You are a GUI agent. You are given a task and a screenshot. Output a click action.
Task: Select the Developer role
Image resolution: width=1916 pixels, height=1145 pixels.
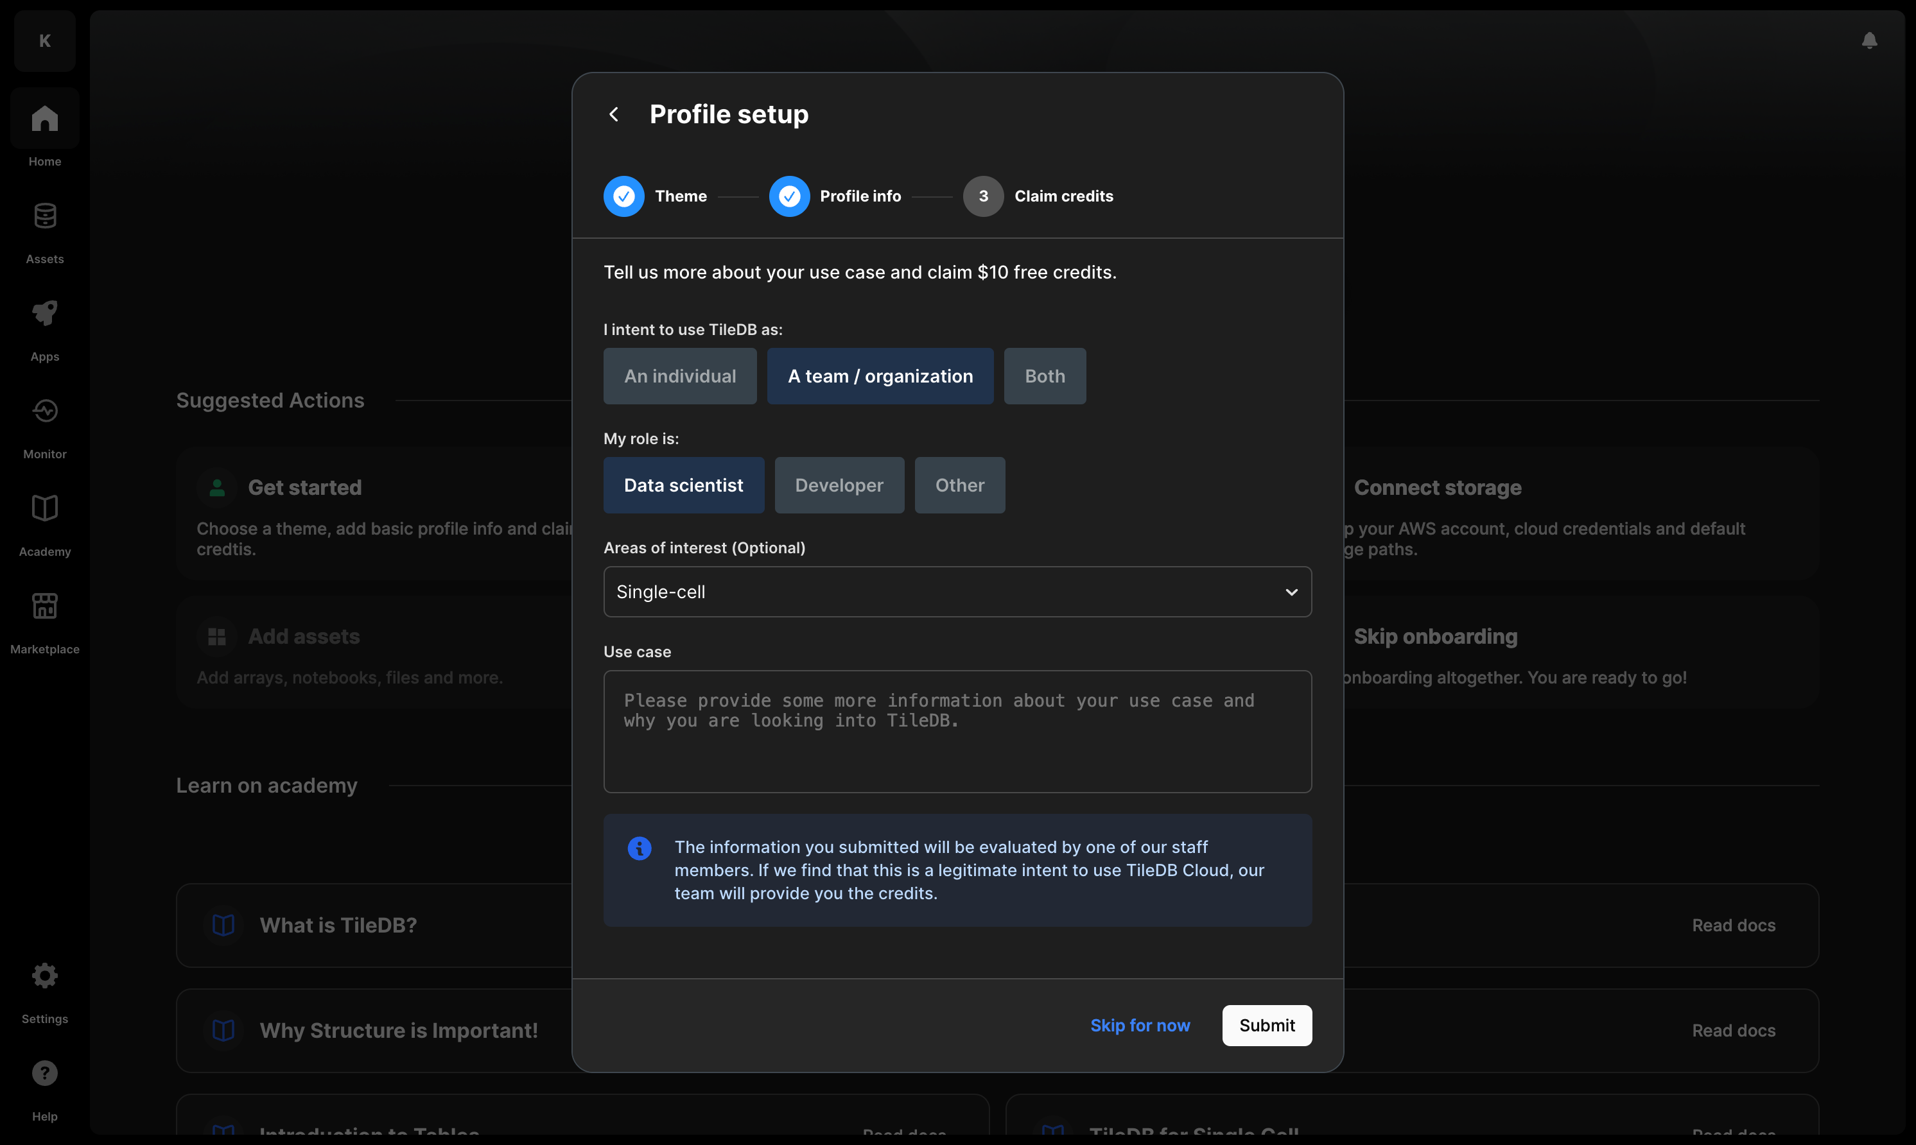839,485
